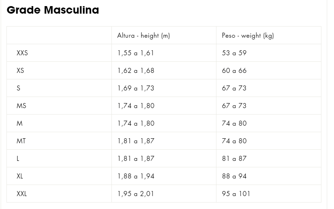Click the "Altura - height (m)" column header
Image resolution: width=334 pixels, height=209 pixels.
coord(143,36)
